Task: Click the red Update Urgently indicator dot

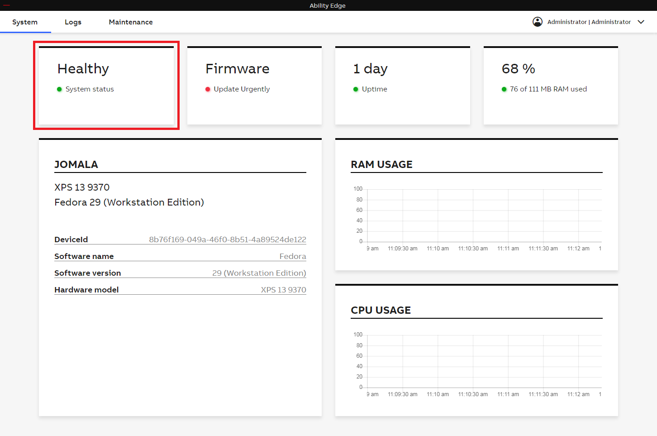Action: (x=208, y=89)
